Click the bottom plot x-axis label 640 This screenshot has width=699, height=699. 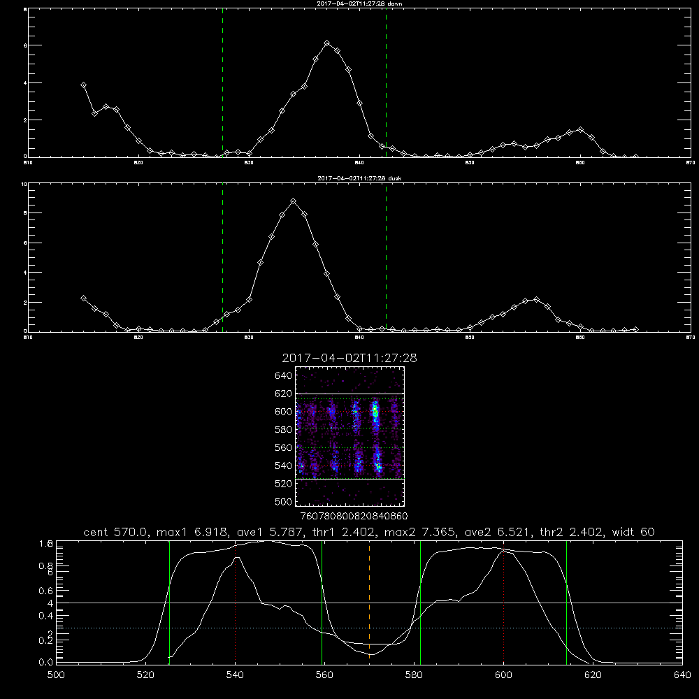(x=682, y=675)
